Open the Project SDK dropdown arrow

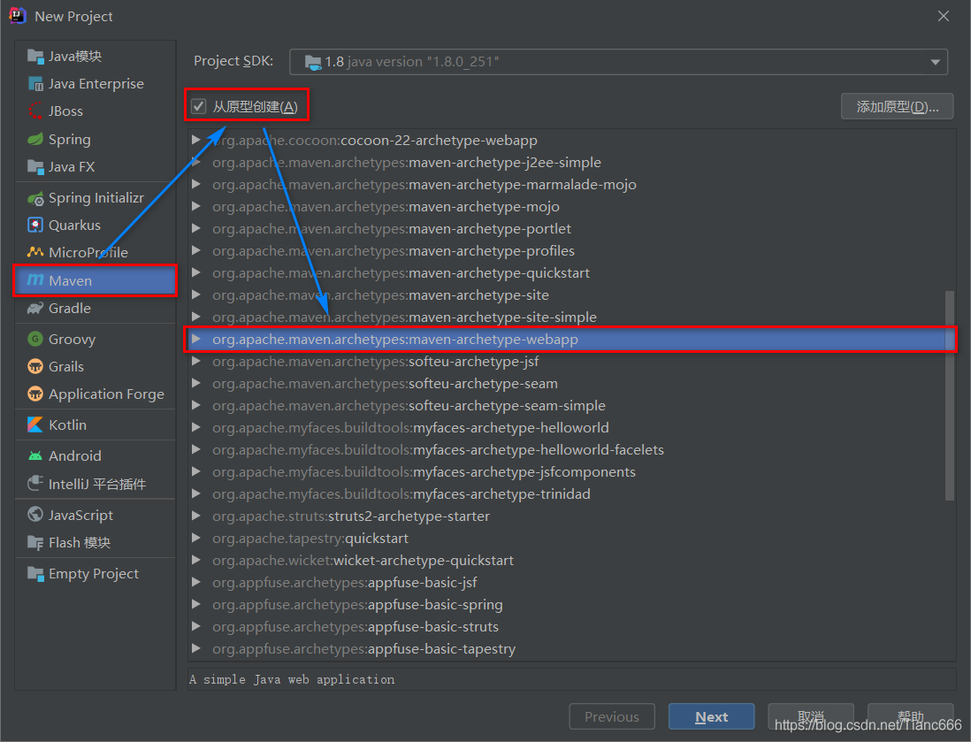(x=935, y=62)
